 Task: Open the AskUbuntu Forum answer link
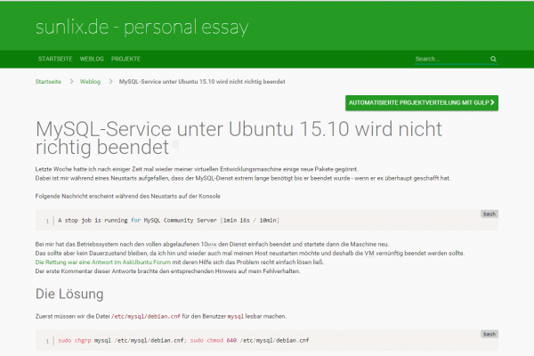point(103,263)
